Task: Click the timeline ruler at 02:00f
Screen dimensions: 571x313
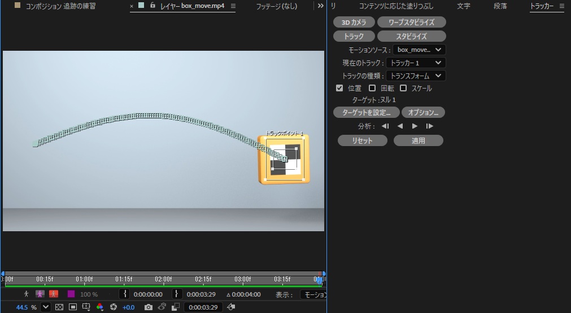Action: [163, 279]
